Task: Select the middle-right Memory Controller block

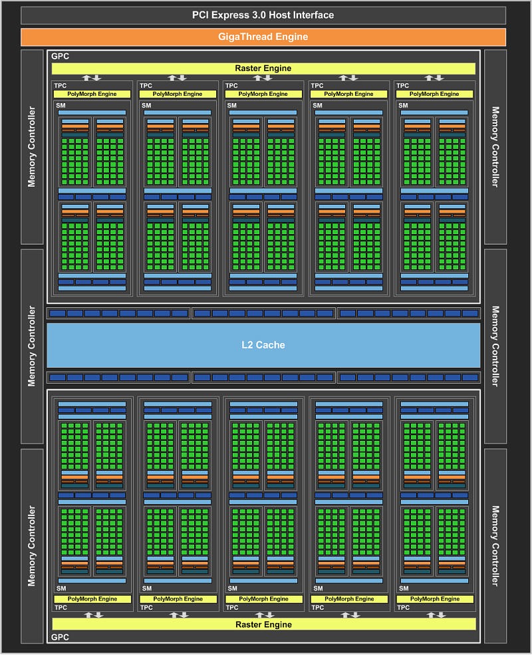Action: coord(495,346)
